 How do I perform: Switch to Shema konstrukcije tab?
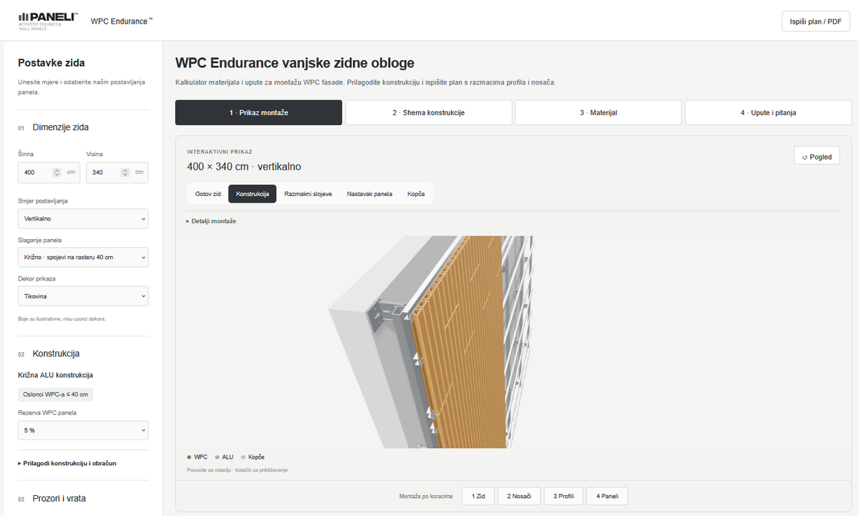coord(429,113)
